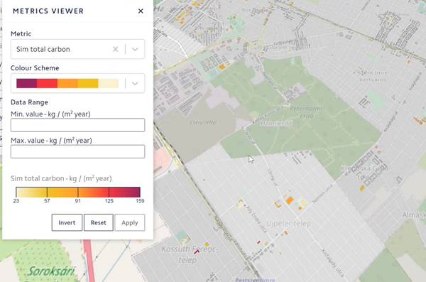The height and width of the screenshot is (282, 426).
Task: Select the red swatch in Colour Scheme
Action: tap(47, 83)
